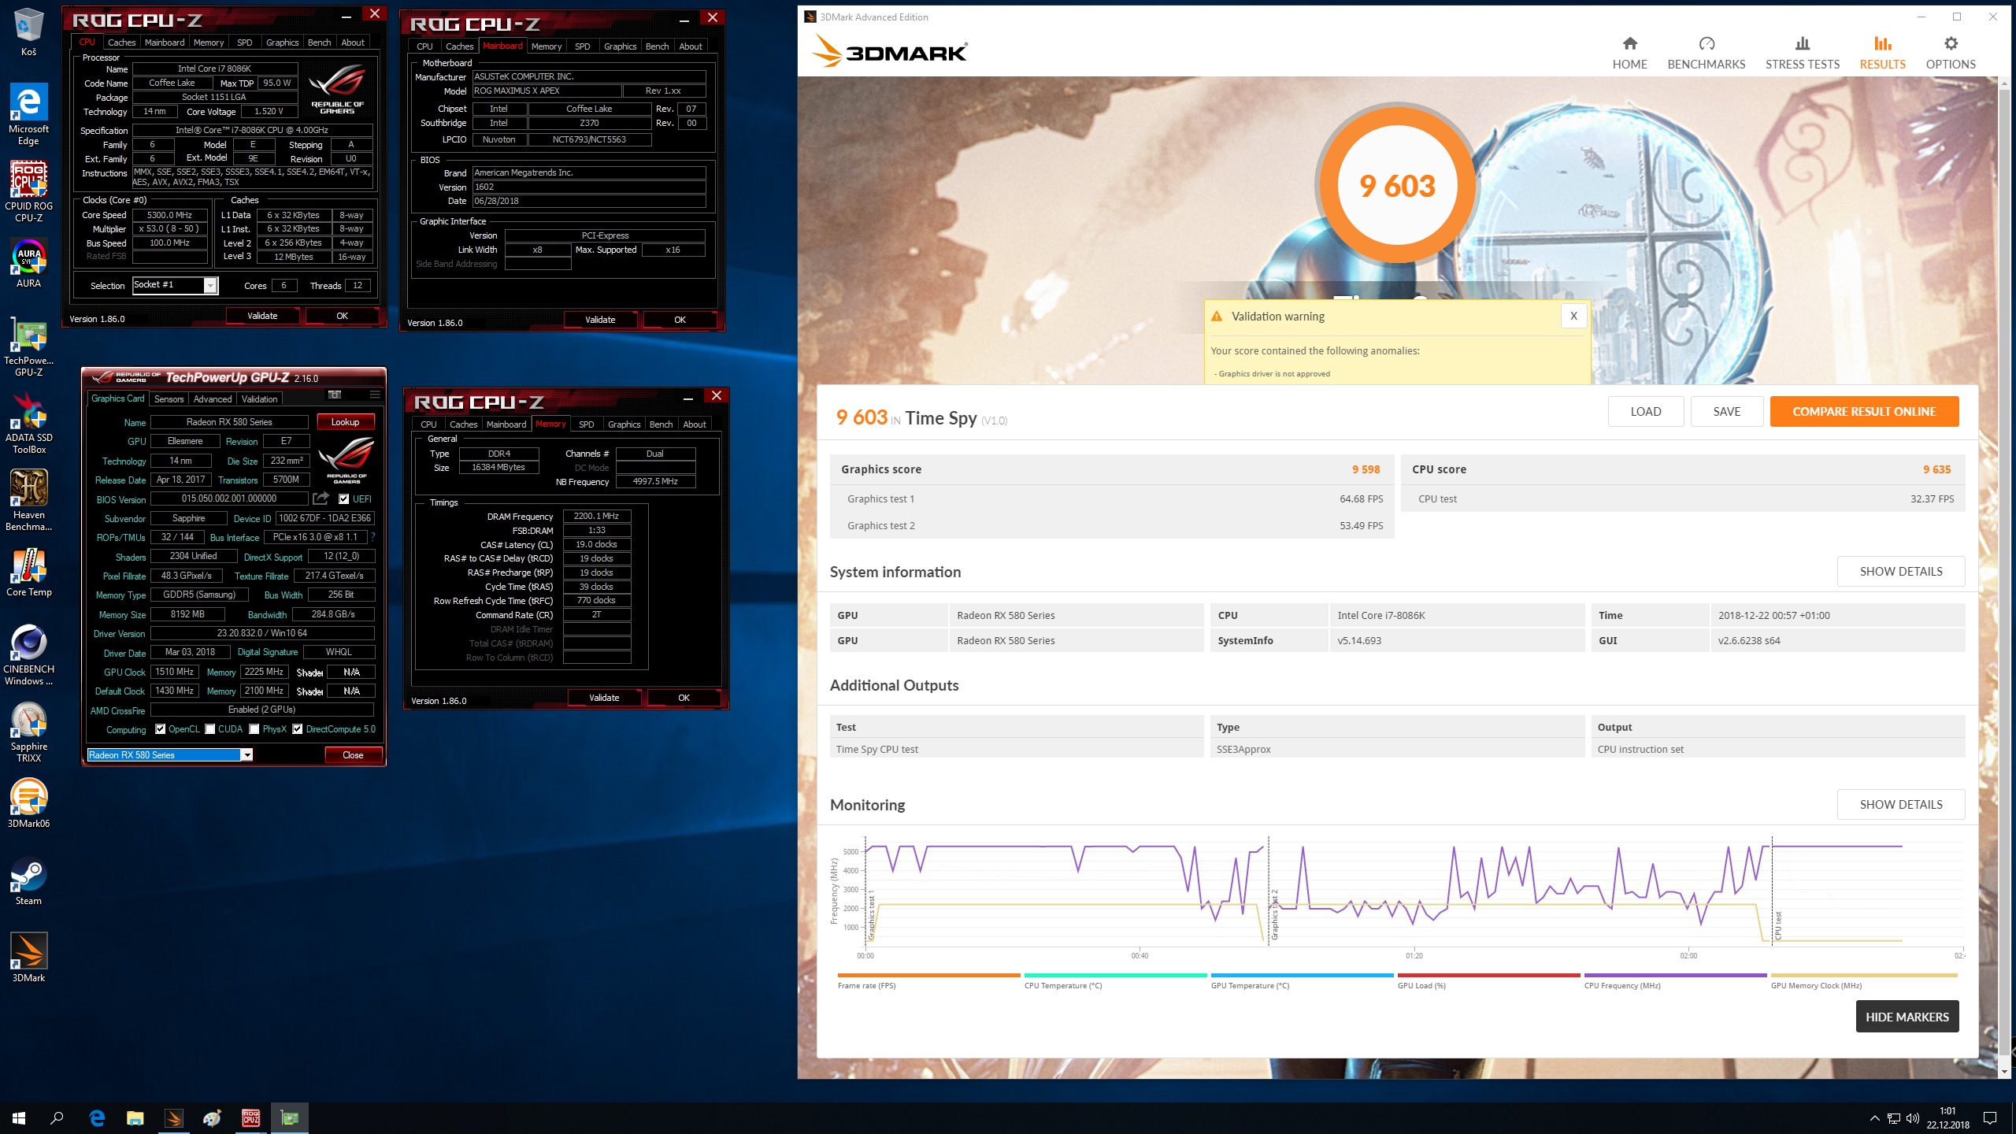Click Bus Interface question mark in GPU-Z

click(x=372, y=537)
